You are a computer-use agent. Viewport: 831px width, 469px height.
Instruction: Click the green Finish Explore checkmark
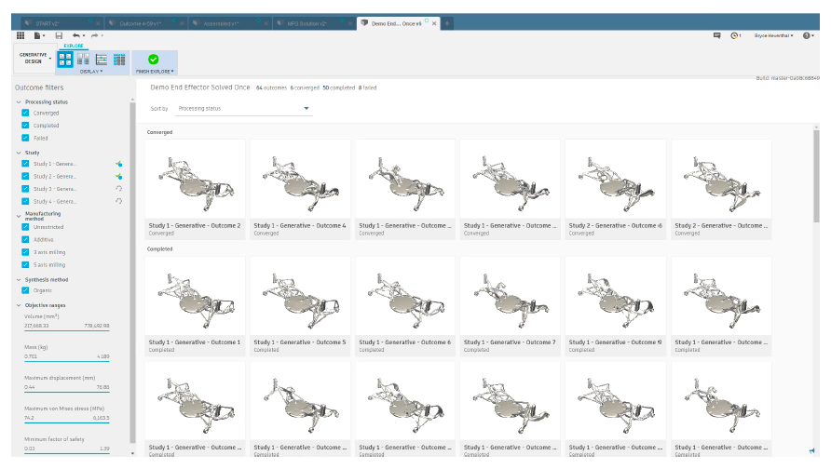pyautogui.click(x=154, y=59)
